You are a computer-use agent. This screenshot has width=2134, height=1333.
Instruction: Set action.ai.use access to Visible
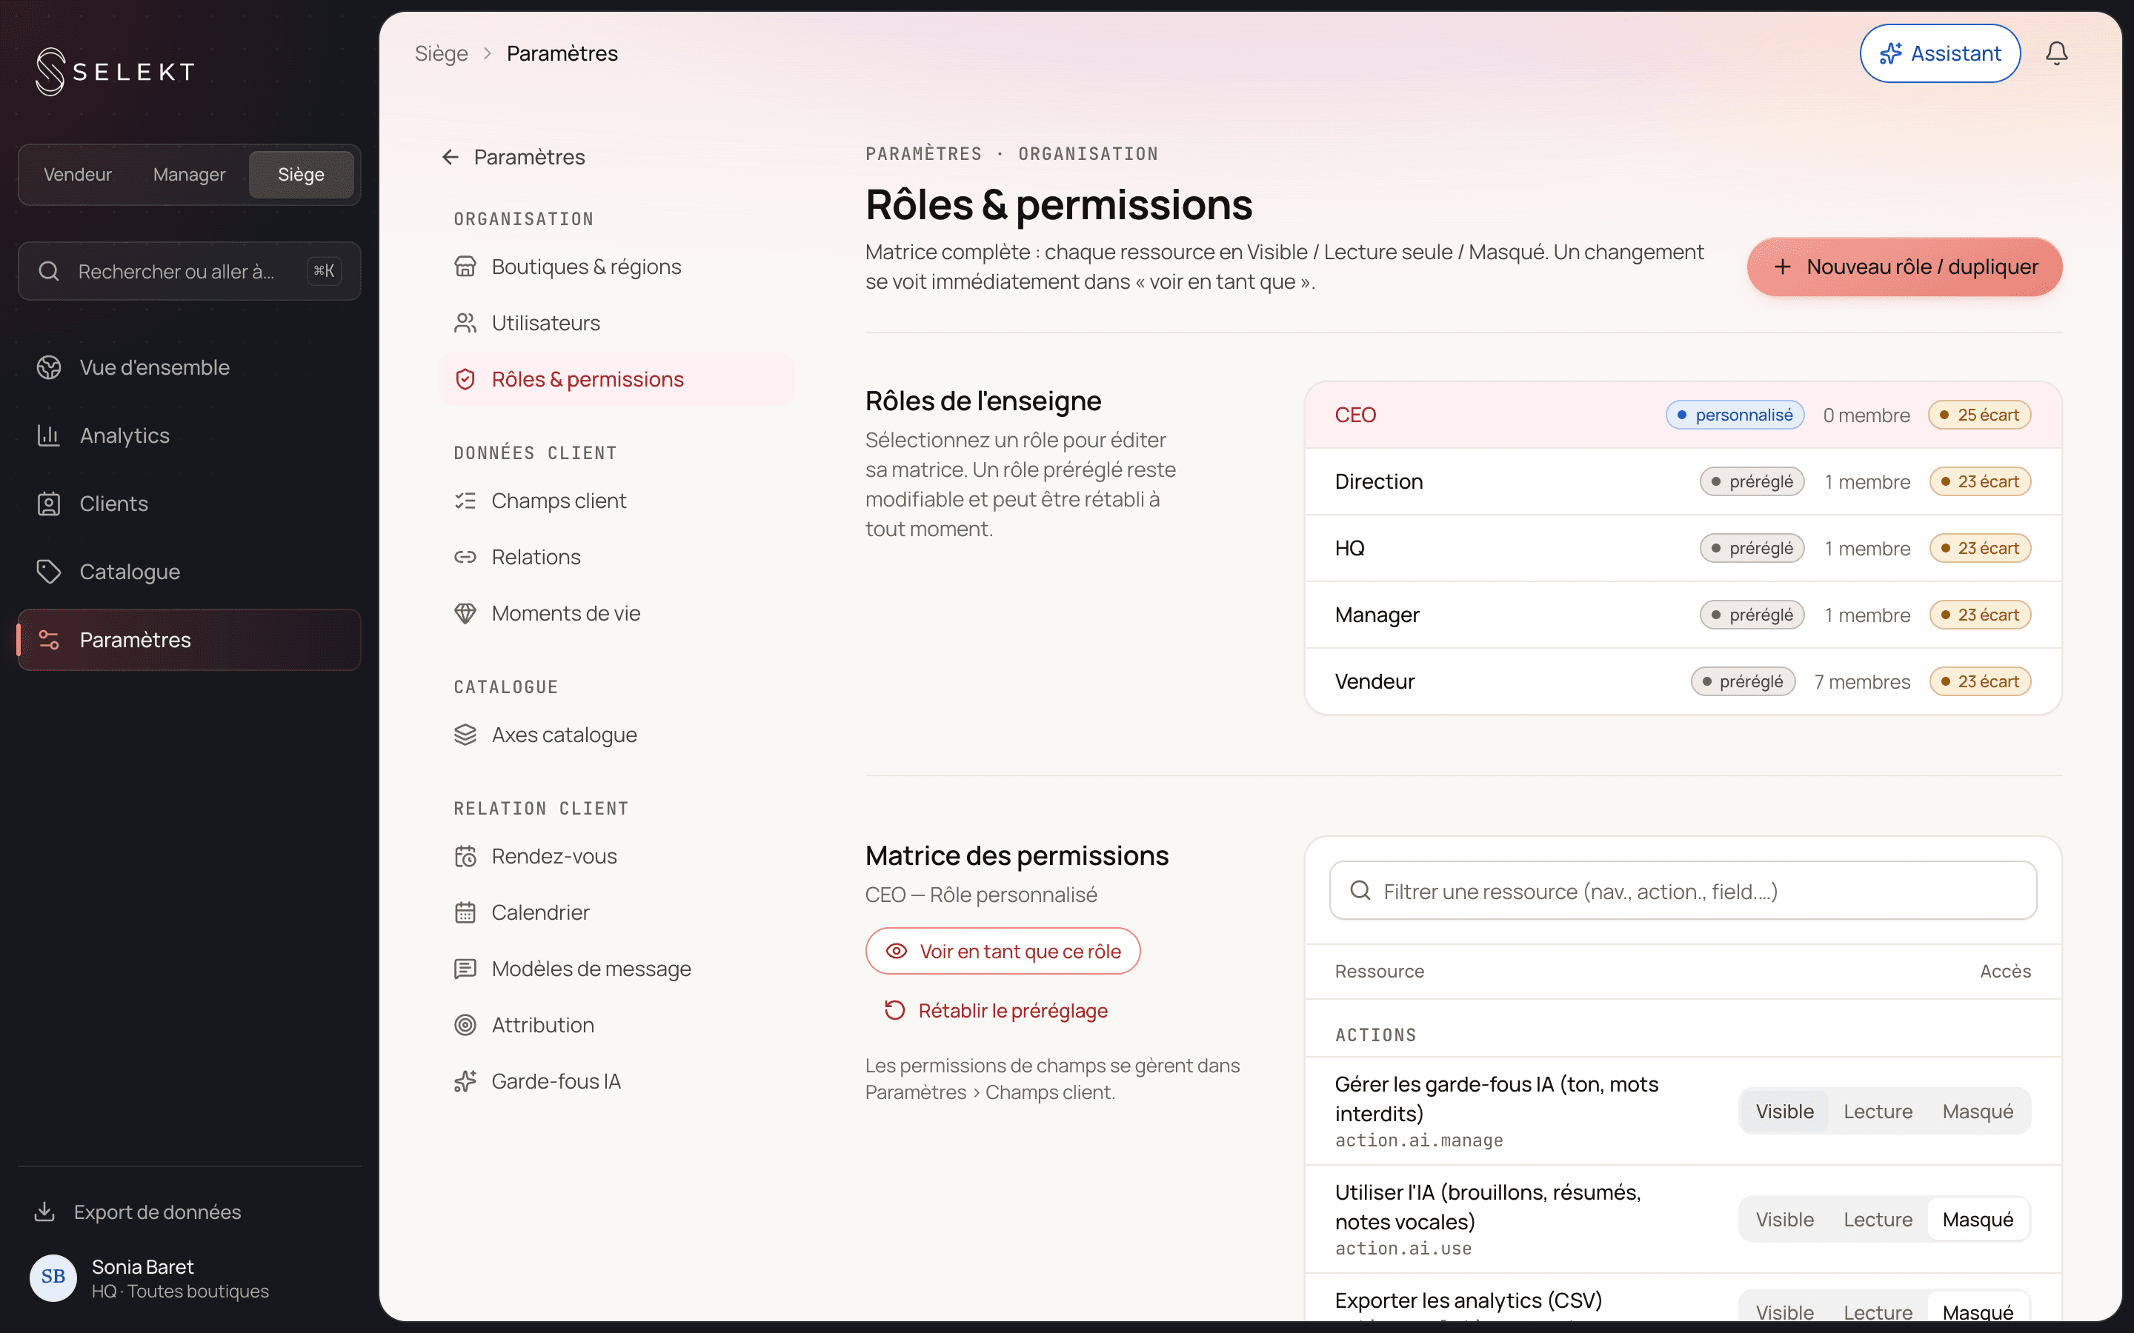click(1785, 1219)
